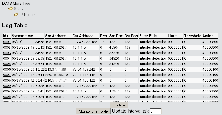
Task: Click the System-time column header
Action: click(22, 36)
